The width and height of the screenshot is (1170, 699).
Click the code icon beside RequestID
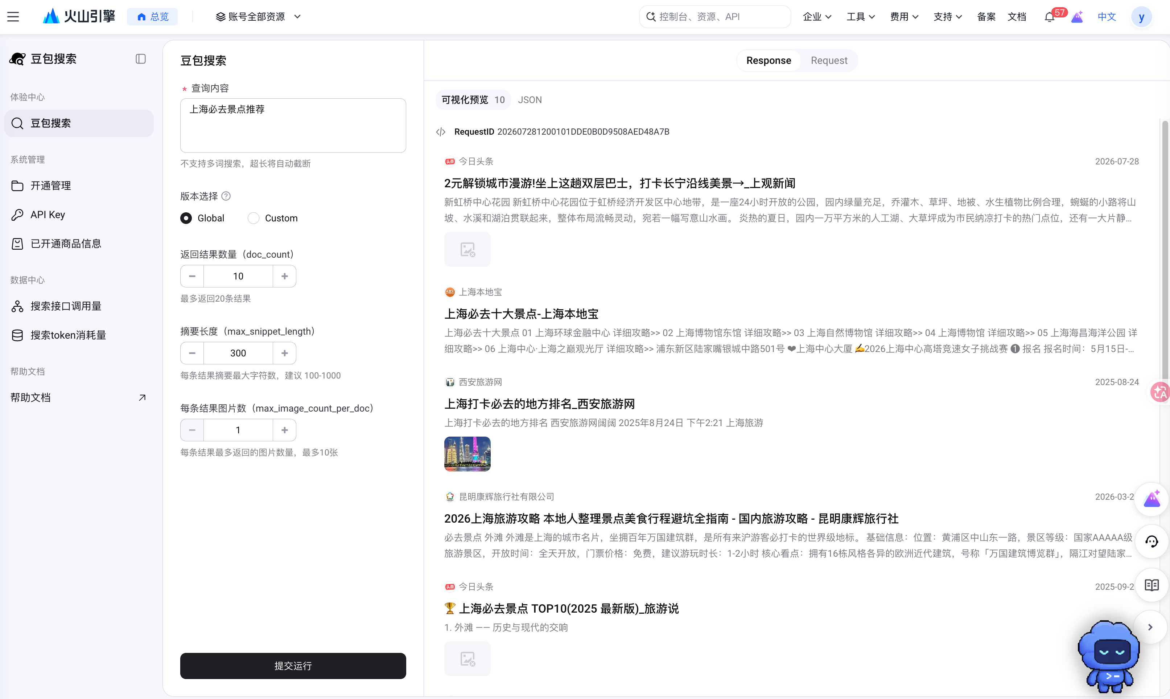pos(441,132)
